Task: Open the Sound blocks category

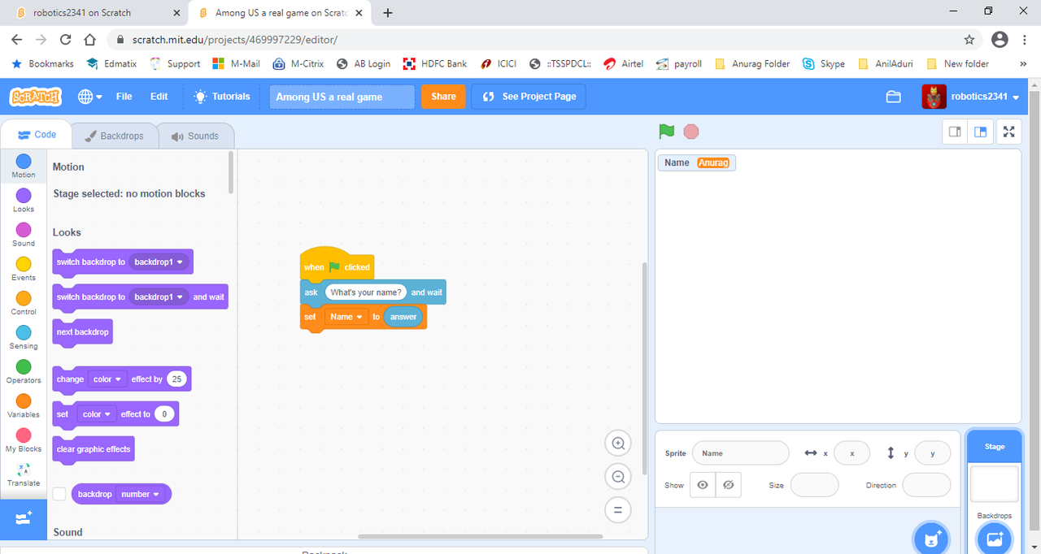Action: tap(24, 235)
